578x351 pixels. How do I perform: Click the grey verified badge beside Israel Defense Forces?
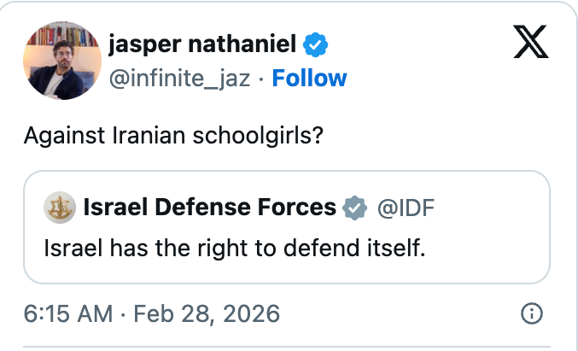pyautogui.click(x=354, y=207)
